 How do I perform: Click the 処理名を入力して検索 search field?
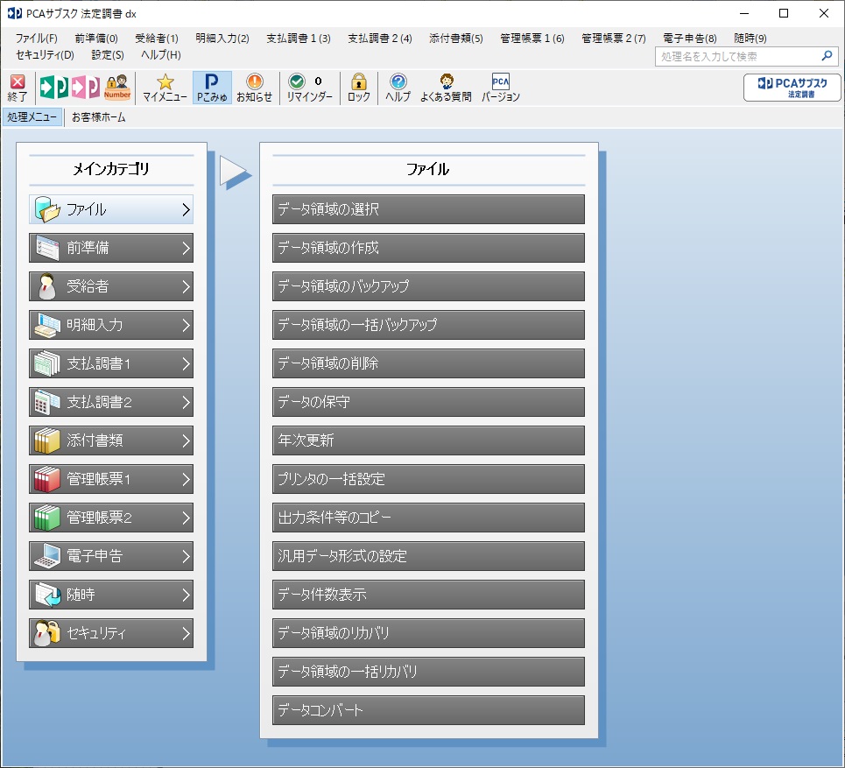tap(737, 57)
